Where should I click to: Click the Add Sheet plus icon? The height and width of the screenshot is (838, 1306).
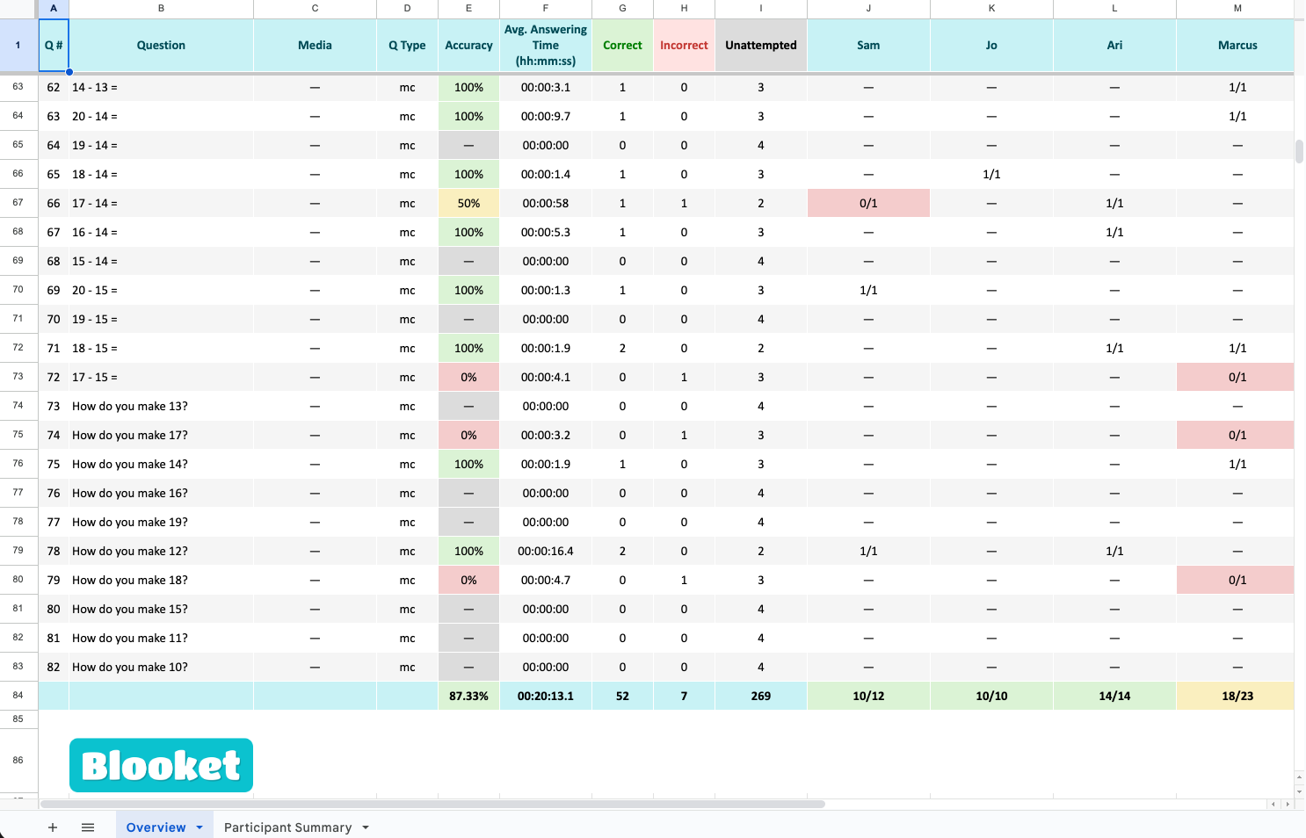point(53,827)
